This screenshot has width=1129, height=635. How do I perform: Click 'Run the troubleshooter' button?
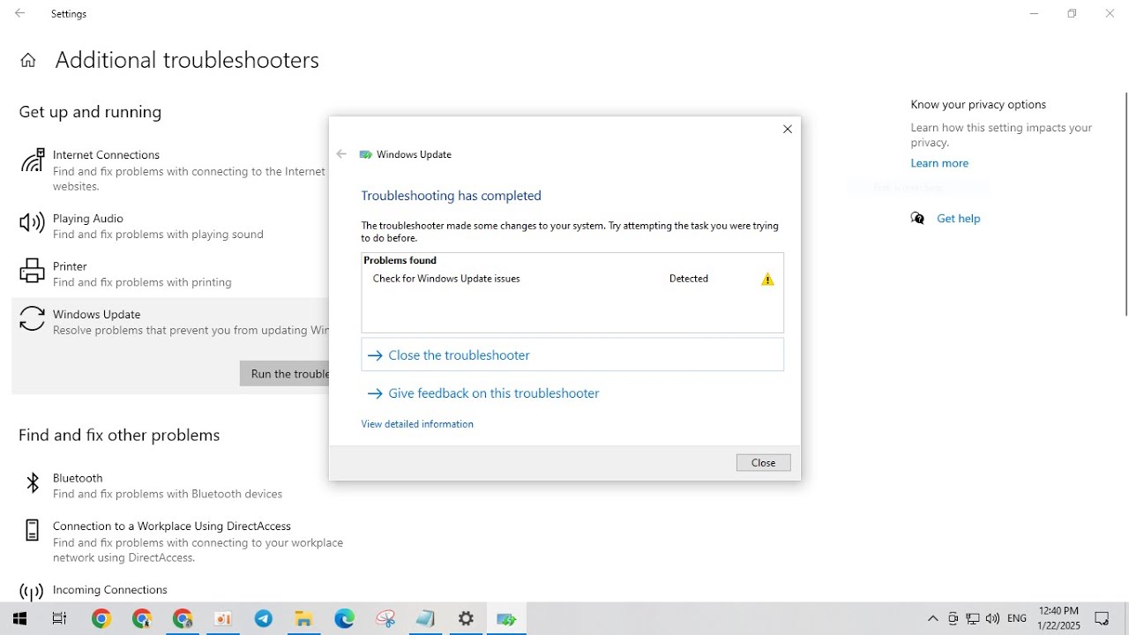click(284, 373)
